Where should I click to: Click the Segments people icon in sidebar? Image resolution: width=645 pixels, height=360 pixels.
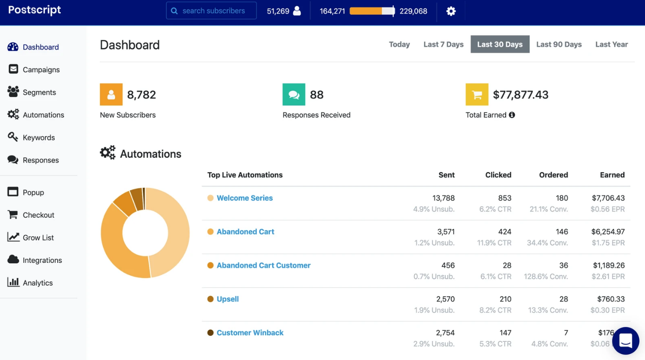tap(13, 92)
